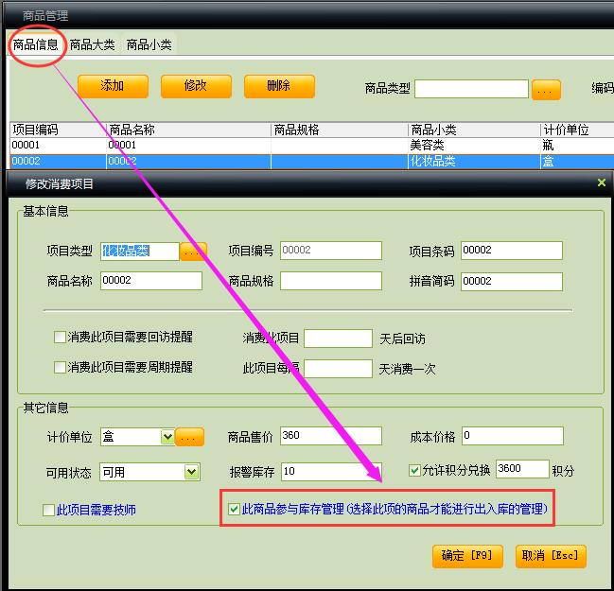Expand the 可用状态 dropdown
This screenshot has width=614, height=591.
click(191, 472)
